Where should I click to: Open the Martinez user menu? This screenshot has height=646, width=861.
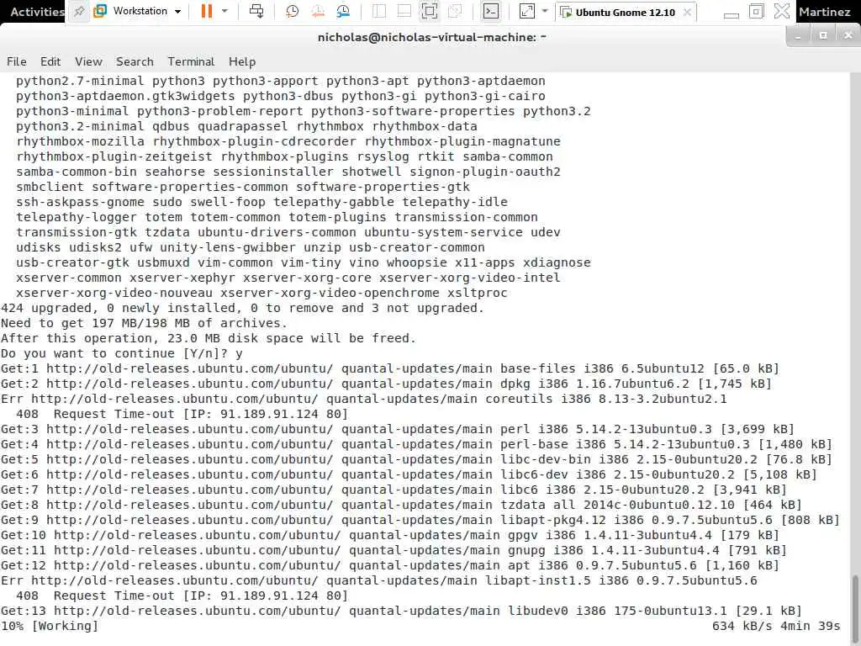824,12
